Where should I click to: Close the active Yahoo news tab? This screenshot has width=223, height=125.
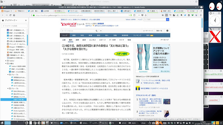point(197,11)
